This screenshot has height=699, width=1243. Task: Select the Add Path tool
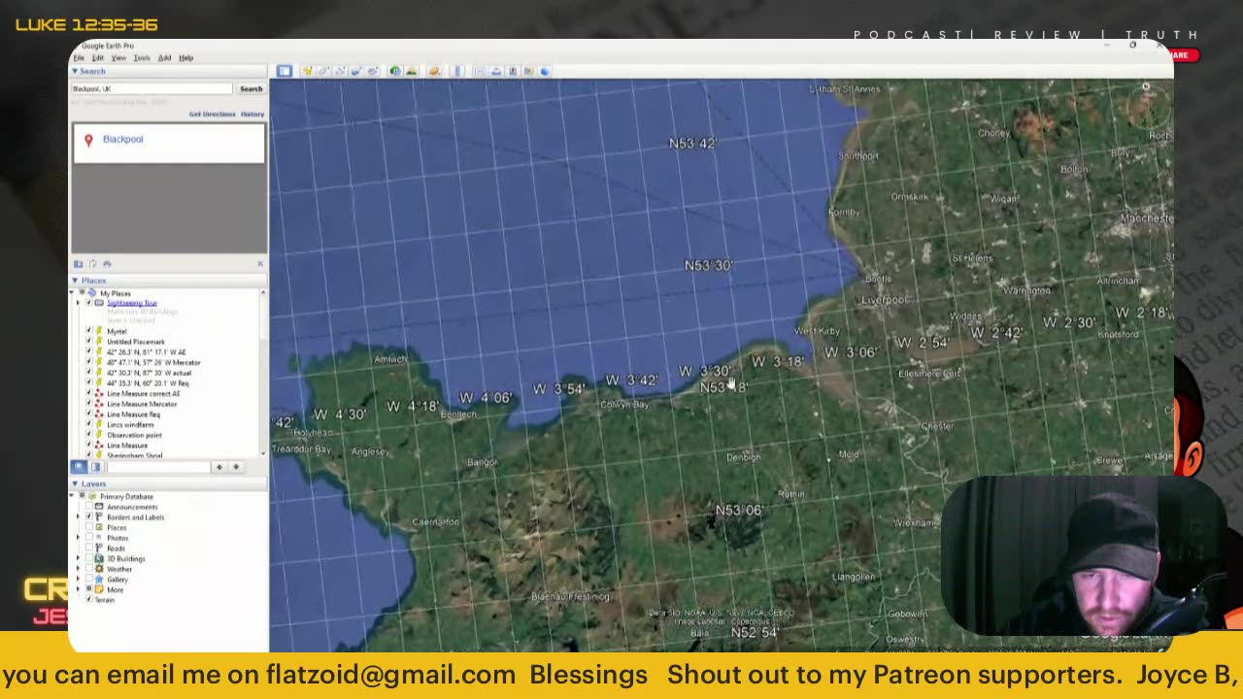coord(340,71)
